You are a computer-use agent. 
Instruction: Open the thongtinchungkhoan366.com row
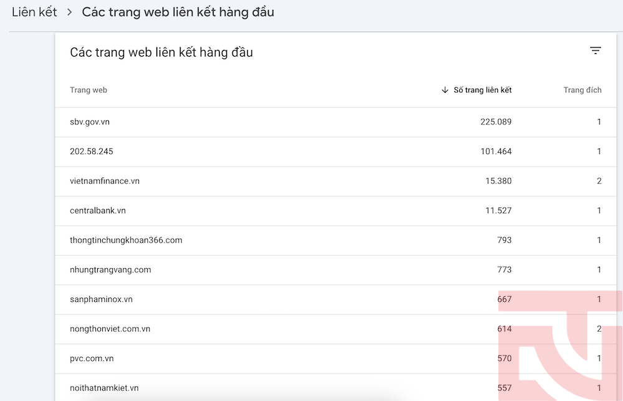pyautogui.click(x=336, y=240)
